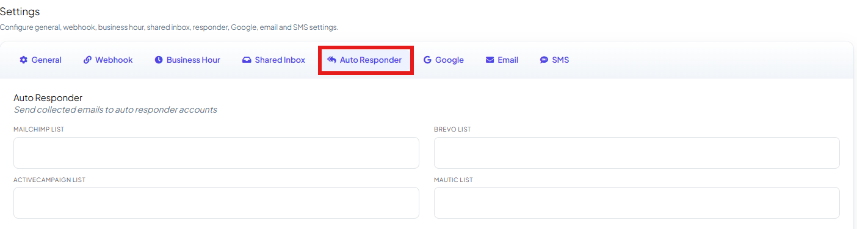
Task: Select the Shared Inbox tab label
Action: [x=280, y=60]
